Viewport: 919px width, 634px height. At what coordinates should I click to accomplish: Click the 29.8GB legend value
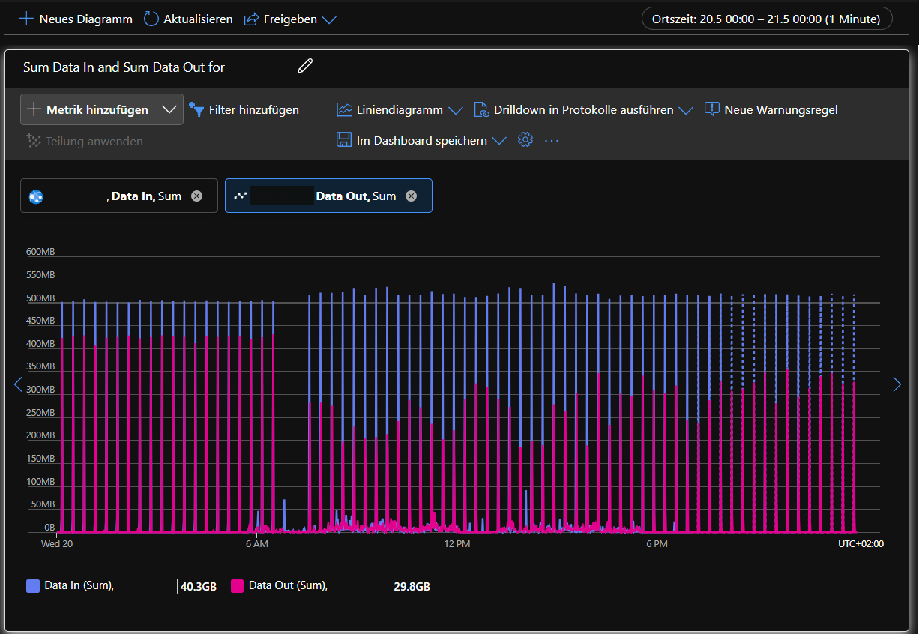point(412,586)
